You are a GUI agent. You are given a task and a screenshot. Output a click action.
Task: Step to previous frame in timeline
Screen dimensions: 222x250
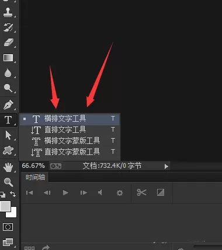pyautogui.click(x=47, y=192)
